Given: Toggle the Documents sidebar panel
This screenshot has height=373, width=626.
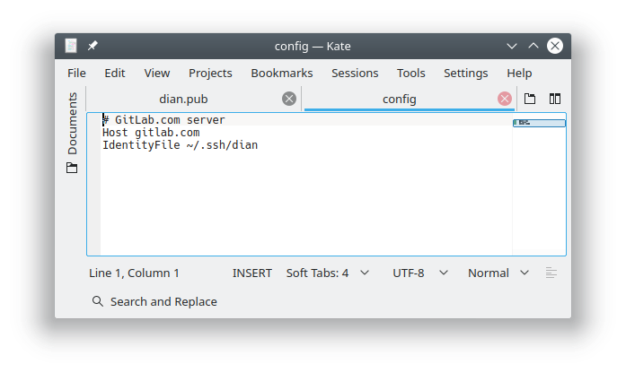Looking at the screenshot, I should 72,123.
